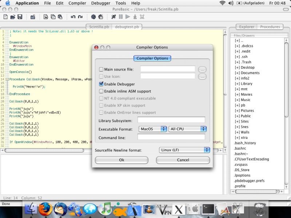Open Thunderbird mail in the dock

tap(60, 209)
